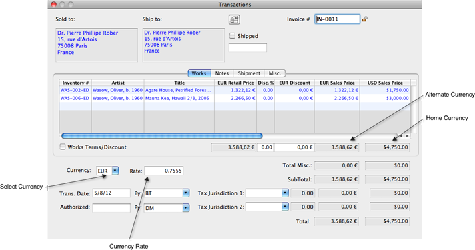The height and width of the screenshot is (250, 475).
Task: Expand the Tax Jurisdiction 1 dropdown
Action: click(x=285, y=193)
